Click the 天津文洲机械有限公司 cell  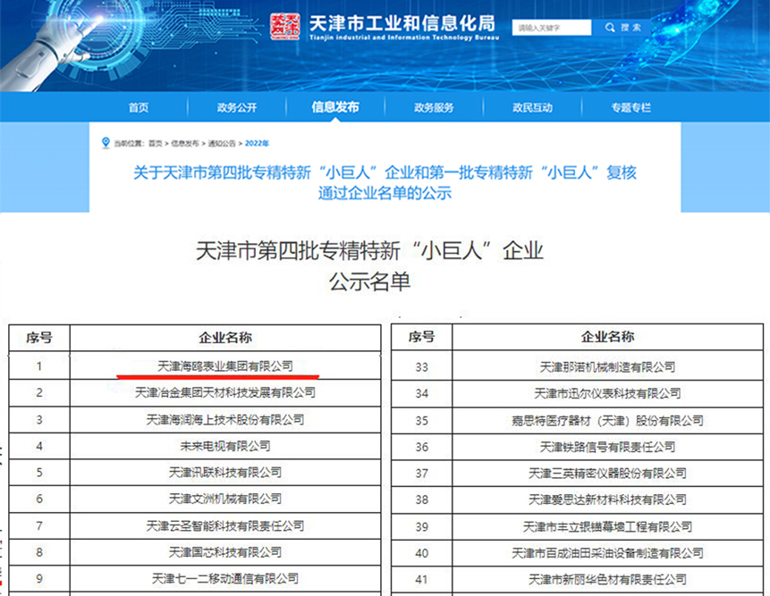[x=225, y=499]
